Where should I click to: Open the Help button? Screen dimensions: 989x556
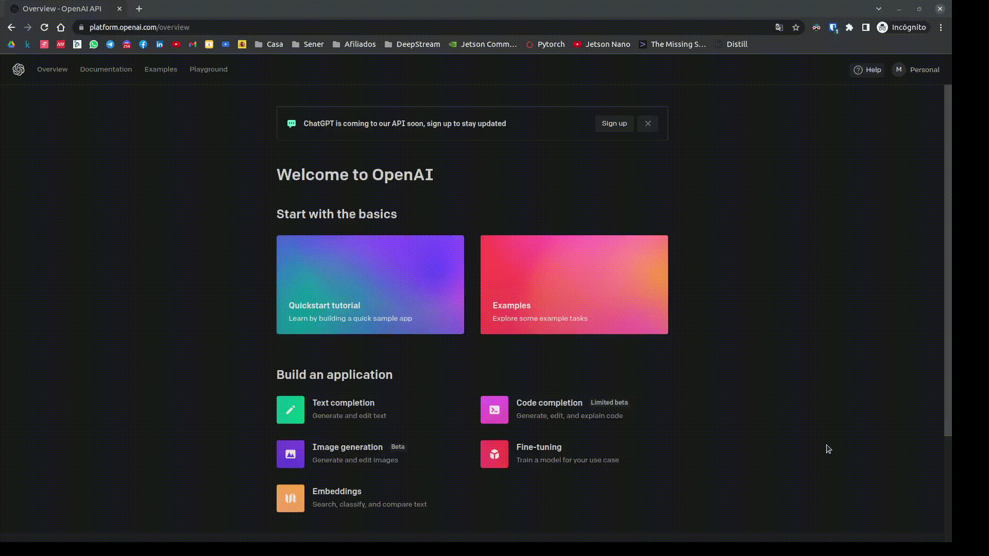[867, 69]
